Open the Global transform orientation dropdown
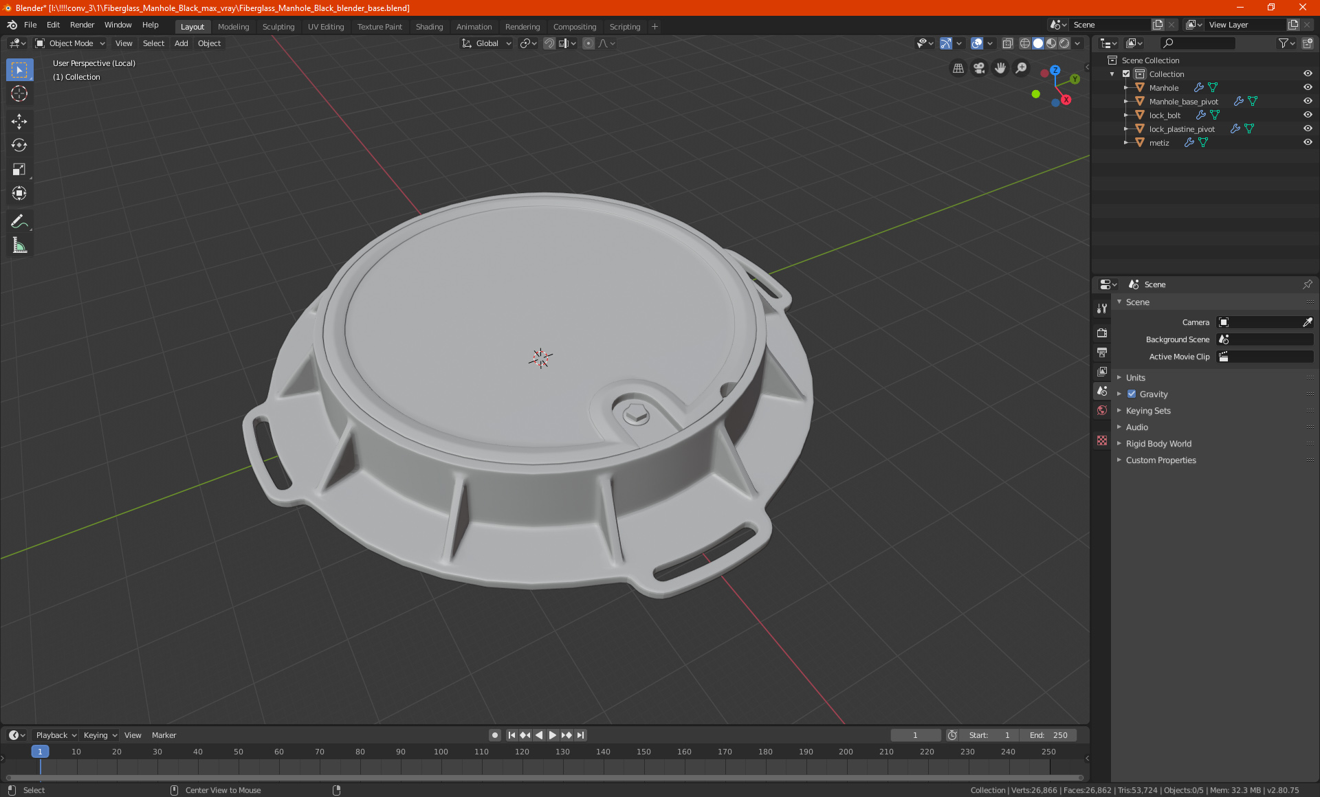This screenshot has width=1320, height=797. click(x=487, y=43)
